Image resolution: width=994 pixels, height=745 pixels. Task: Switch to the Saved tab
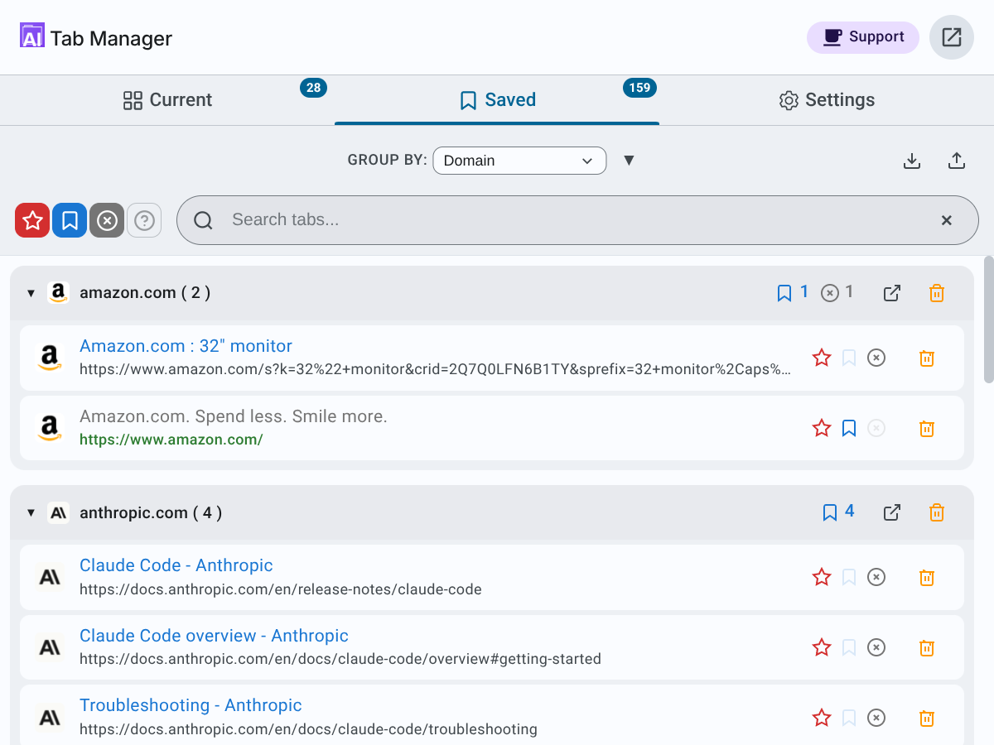click(497, 100)
